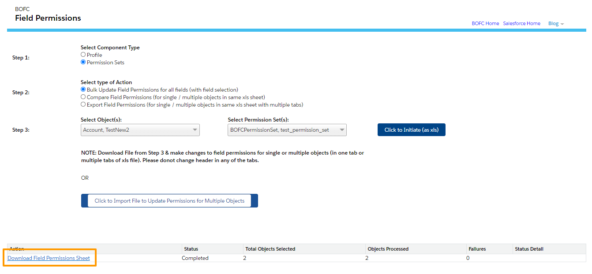Click the Select type of Action heading

[106, 82]
